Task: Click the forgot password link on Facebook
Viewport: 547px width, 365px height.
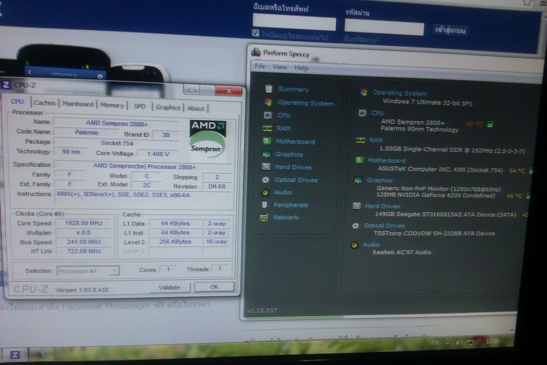Action: point(361,40)
